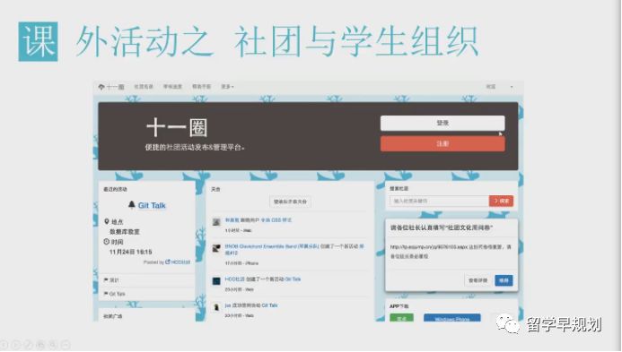The width and height of the screenshot is (622, 352).
Task: Click the Git Talk event title link
Action: pos(152,205)
